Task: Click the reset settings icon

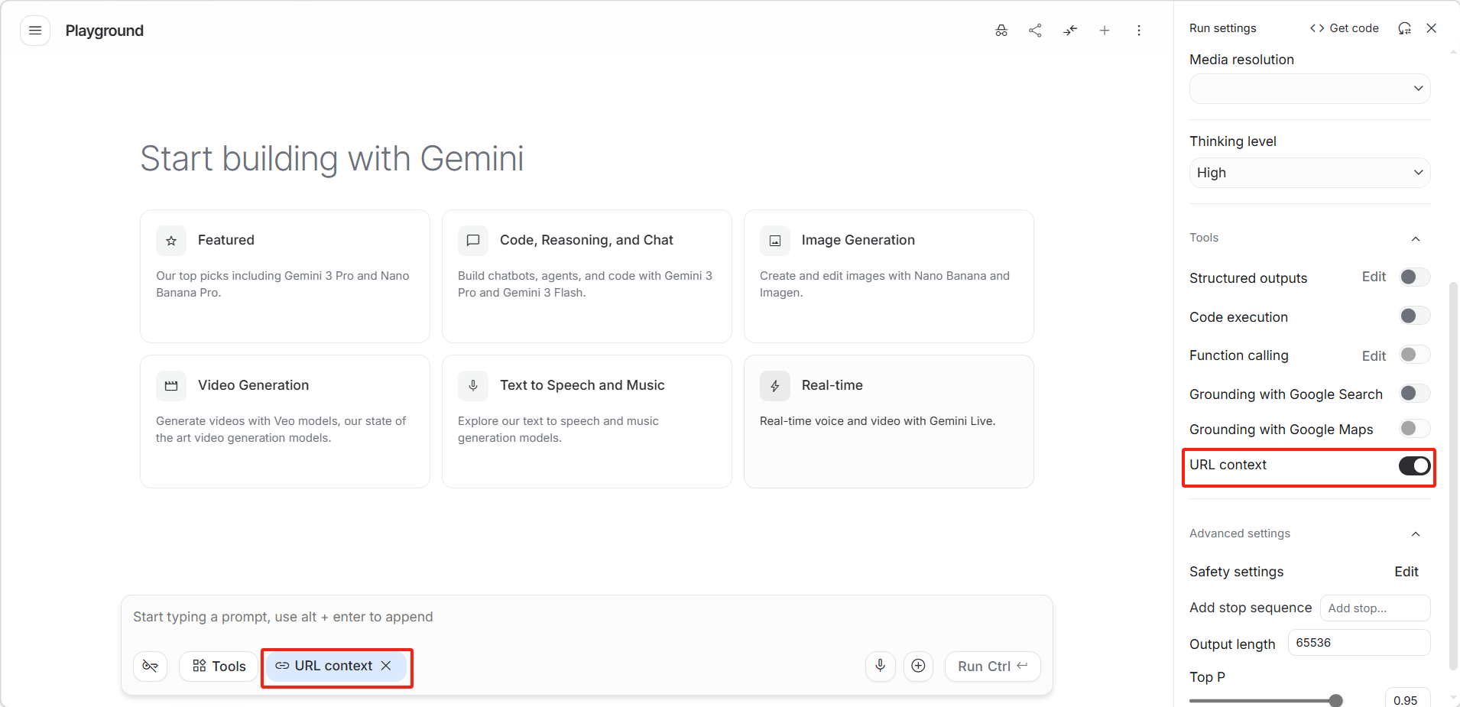Action: tap(1404, 28)
